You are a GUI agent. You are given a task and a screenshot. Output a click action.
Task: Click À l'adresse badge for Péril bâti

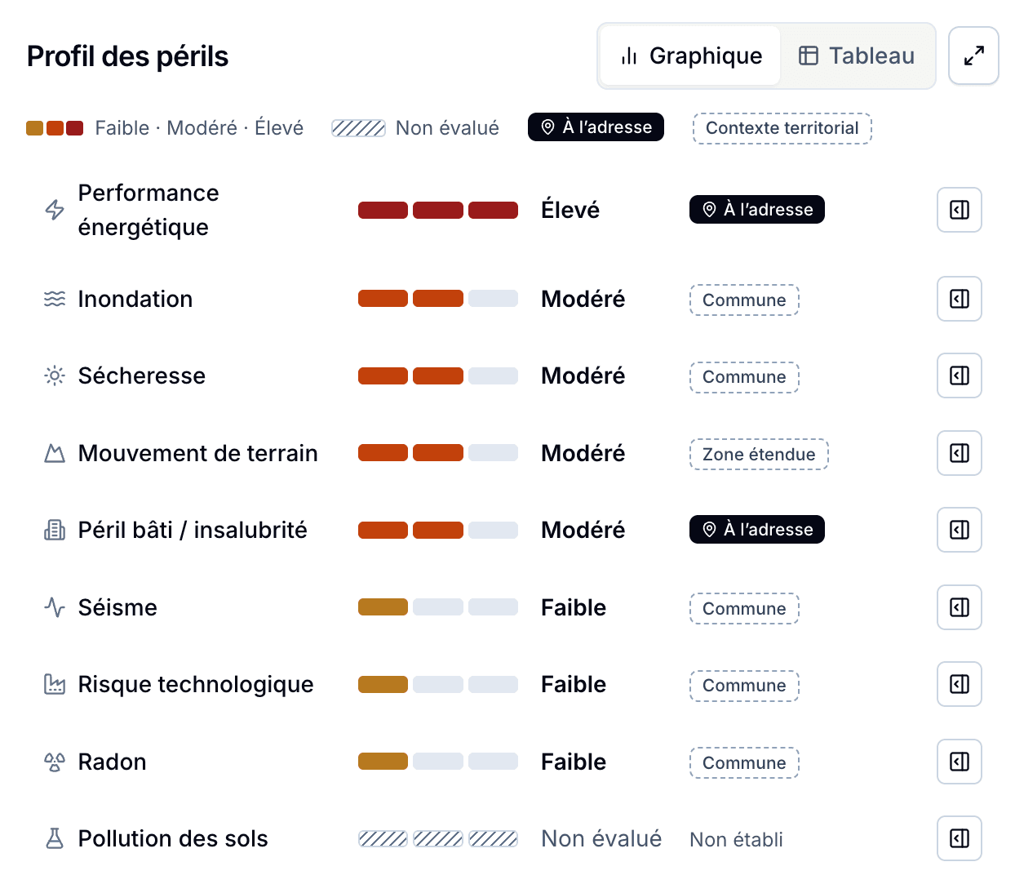point(756,530)
